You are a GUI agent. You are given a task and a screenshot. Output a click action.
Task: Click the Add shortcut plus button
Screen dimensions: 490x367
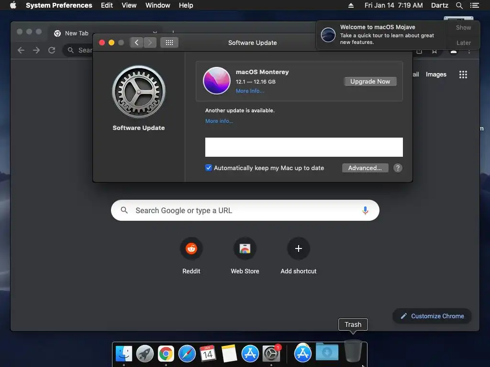(x=299, y=248)
